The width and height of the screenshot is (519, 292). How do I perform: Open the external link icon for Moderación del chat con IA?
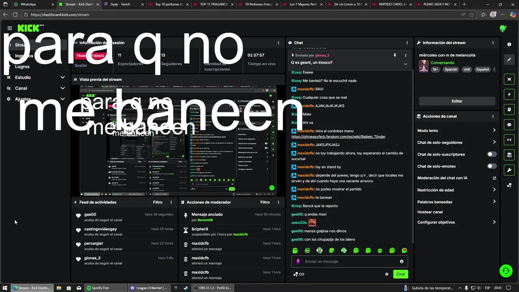pyautogui.click(x=494, y=178)
